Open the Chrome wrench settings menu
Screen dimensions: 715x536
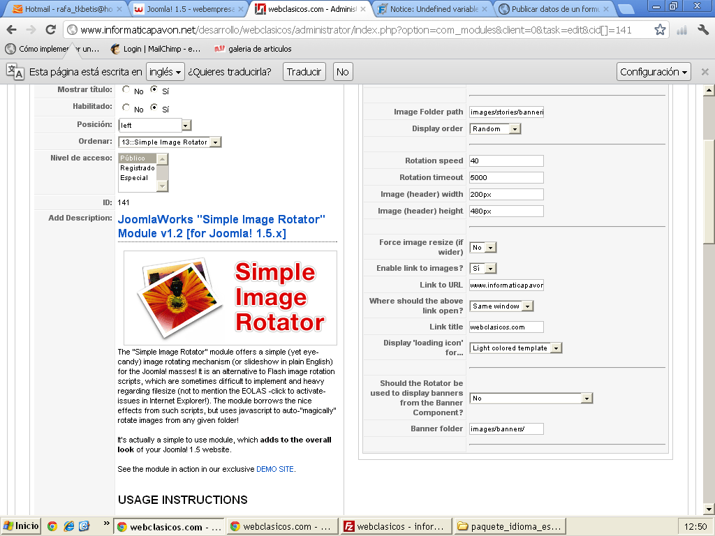click(702, 30)
